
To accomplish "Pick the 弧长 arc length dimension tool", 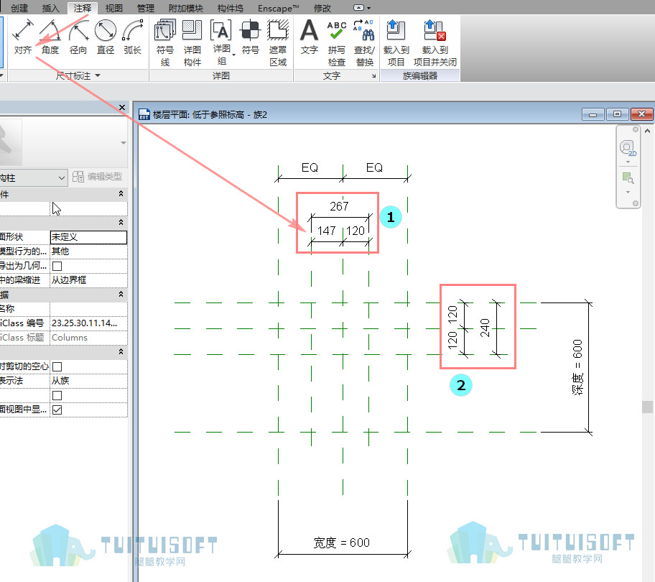I will [x=133, y=37].
